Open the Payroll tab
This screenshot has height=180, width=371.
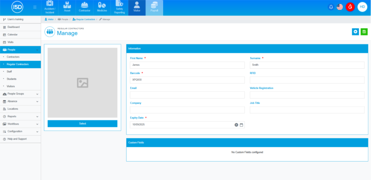[154, 8]
